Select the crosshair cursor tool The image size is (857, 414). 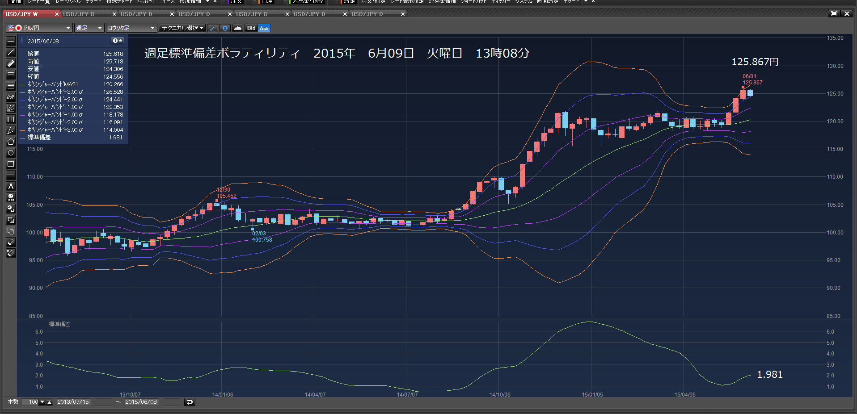point(11,42)
